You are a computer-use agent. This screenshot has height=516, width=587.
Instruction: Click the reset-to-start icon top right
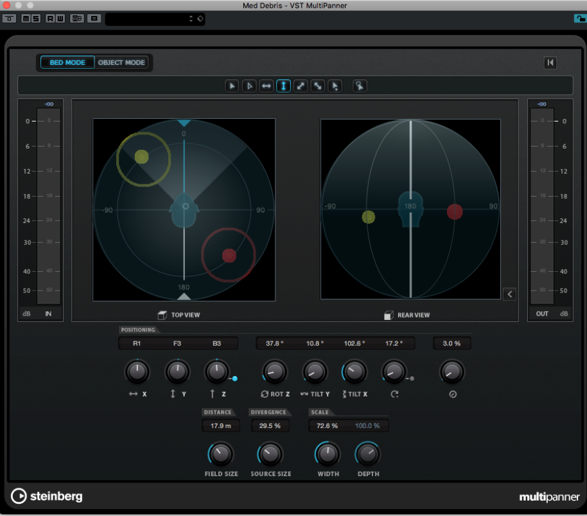pos(550,62)
